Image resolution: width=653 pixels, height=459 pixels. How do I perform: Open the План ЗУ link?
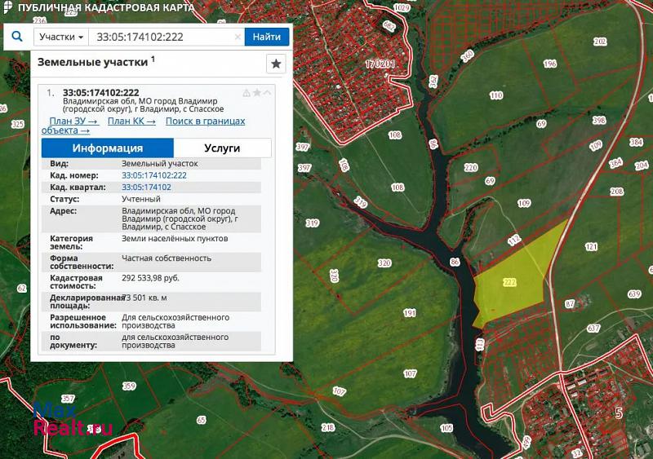pyautogui.click(x=73, y=121)
